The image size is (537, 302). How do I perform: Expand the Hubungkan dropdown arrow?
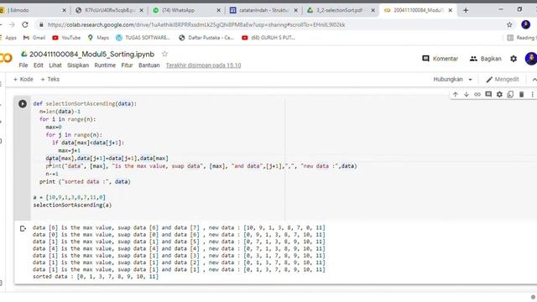(470, 80)
